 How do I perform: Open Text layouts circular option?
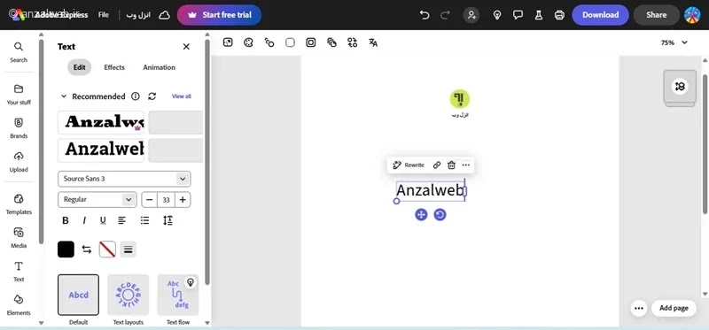128,295
